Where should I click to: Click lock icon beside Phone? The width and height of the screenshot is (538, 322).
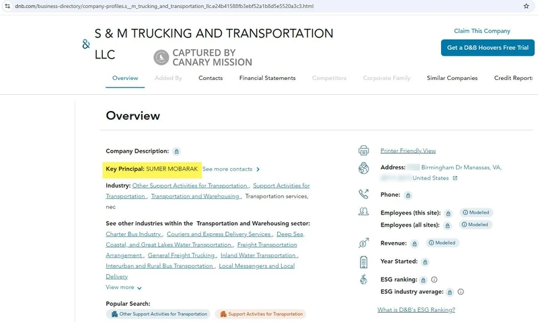click(x=408, y=195)
